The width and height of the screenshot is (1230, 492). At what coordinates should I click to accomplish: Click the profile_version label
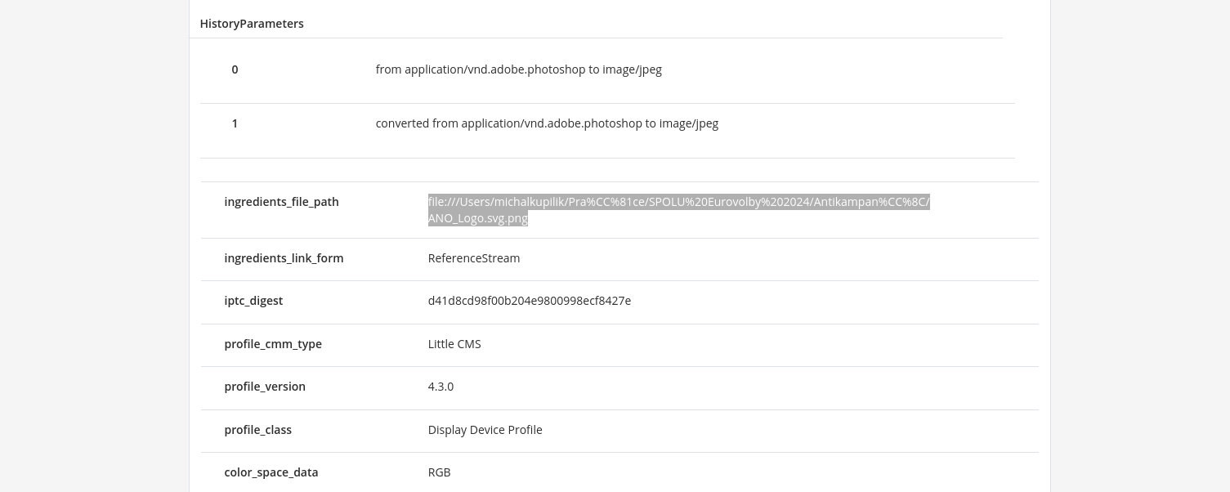pos(265,387)
